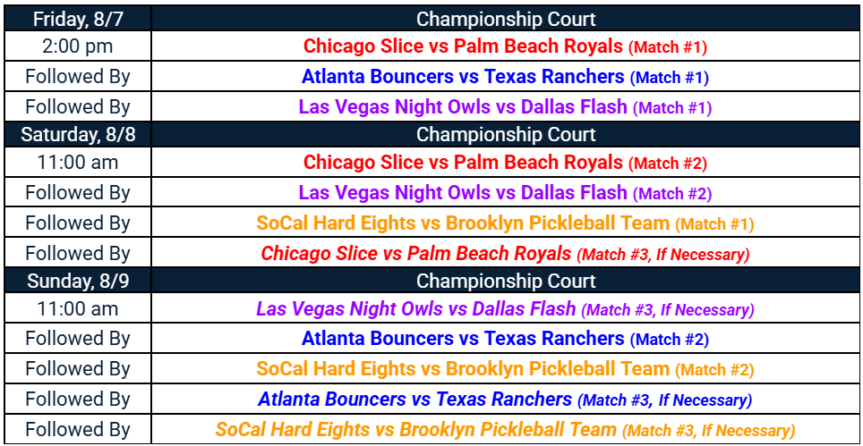This screenshot has height=446, width=863.
Task: Select Atlanta Bouncers vs Texas Ranchers Match #2
Action: (x=505, y=339)
